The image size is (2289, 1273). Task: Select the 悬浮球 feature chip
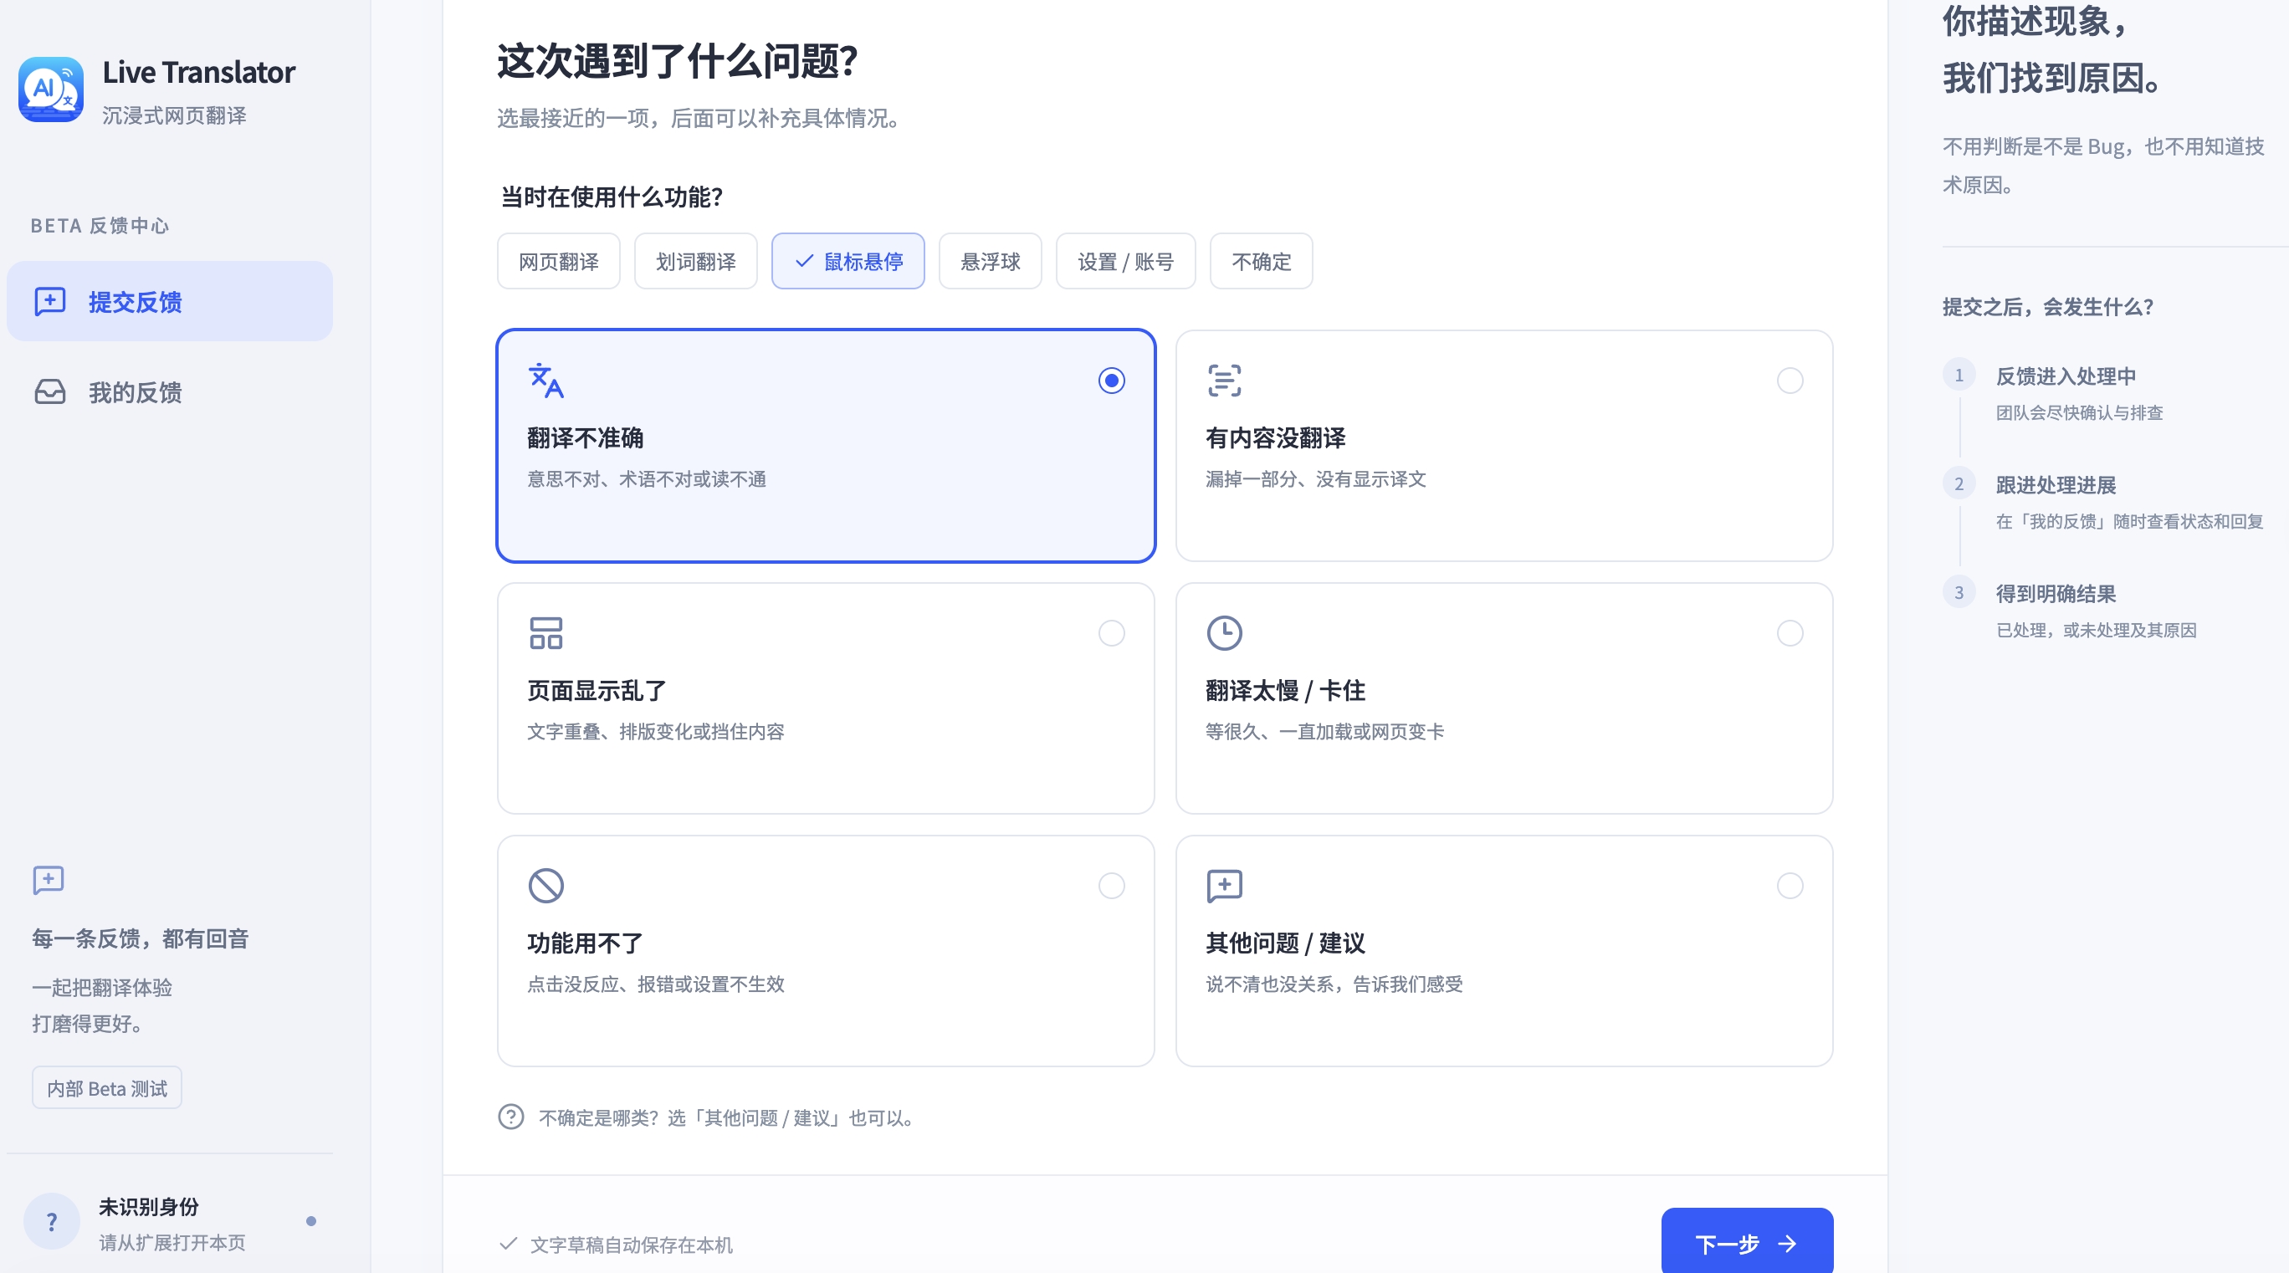pyautogui.click(x=990, y=261)
